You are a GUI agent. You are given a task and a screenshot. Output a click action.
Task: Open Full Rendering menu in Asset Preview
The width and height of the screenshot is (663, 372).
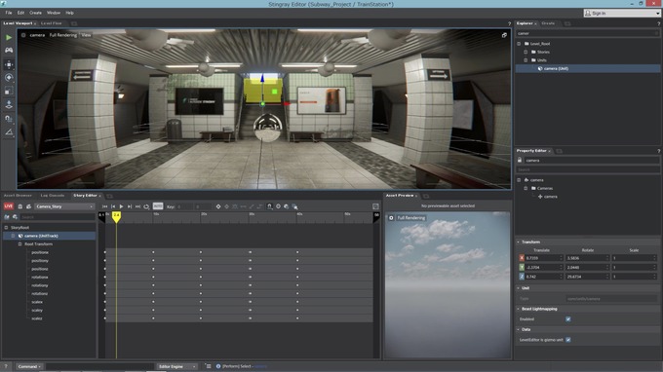411,218
